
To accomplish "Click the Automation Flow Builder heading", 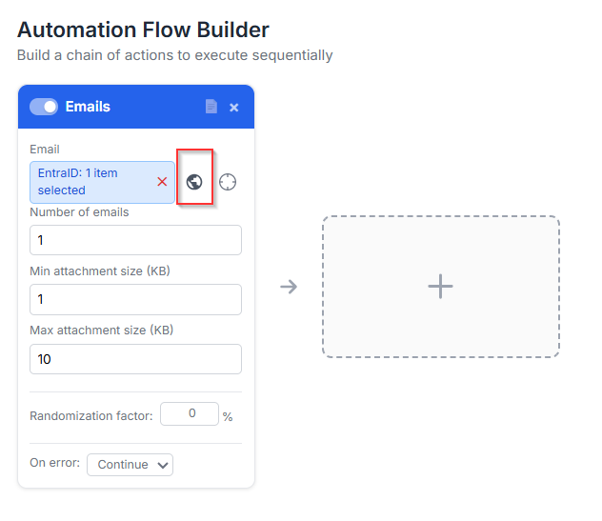I will (143, 30).
